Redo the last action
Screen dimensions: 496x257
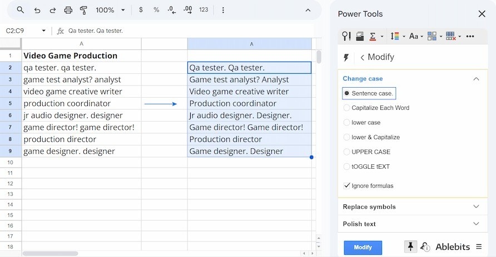click(52, 10)
